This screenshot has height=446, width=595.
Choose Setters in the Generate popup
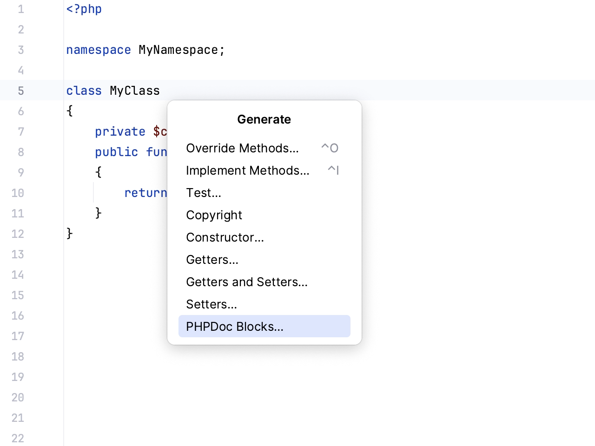[211, 304]
